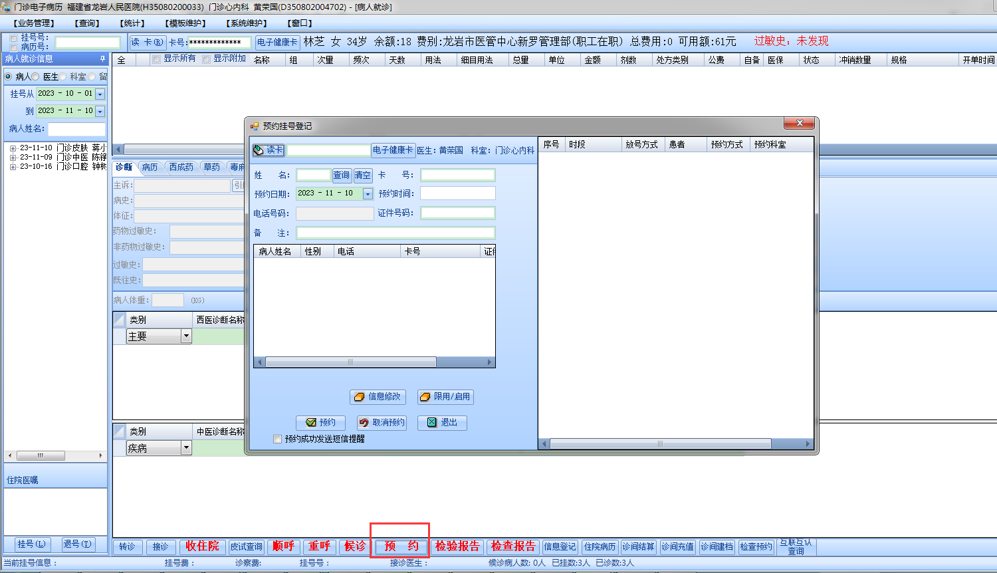Viewport: 997px width, 573px height.
Task: Open the 查询 menu in the menu bar
Action: click(x=86, y=23)
